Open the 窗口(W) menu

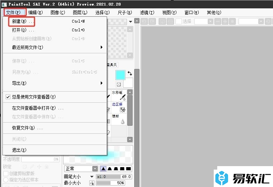point(192,13)
